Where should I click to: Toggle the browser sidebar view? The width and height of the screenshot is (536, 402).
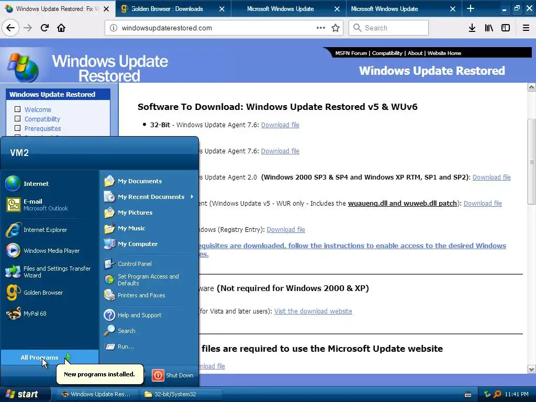tap(506, 28)
